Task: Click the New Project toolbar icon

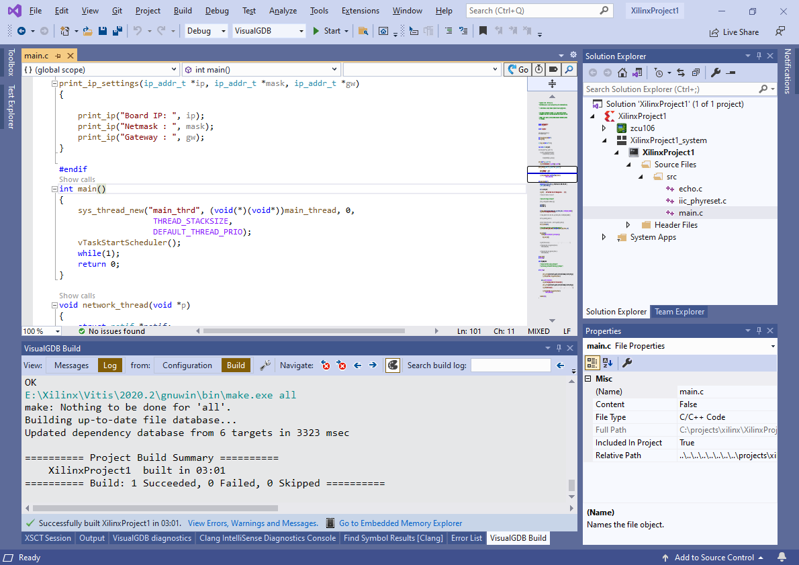Action: coord(64,31)
